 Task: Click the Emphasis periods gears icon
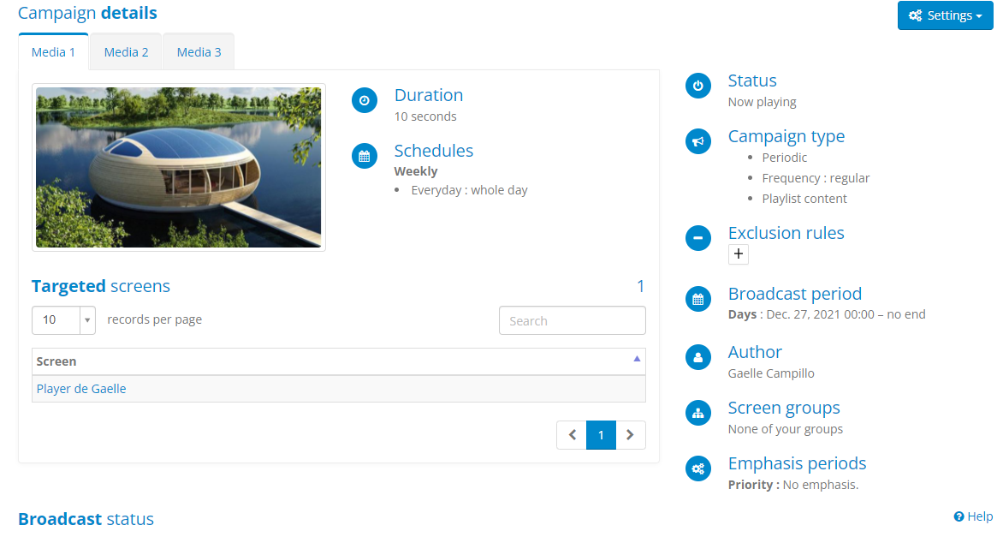(698, 468)
